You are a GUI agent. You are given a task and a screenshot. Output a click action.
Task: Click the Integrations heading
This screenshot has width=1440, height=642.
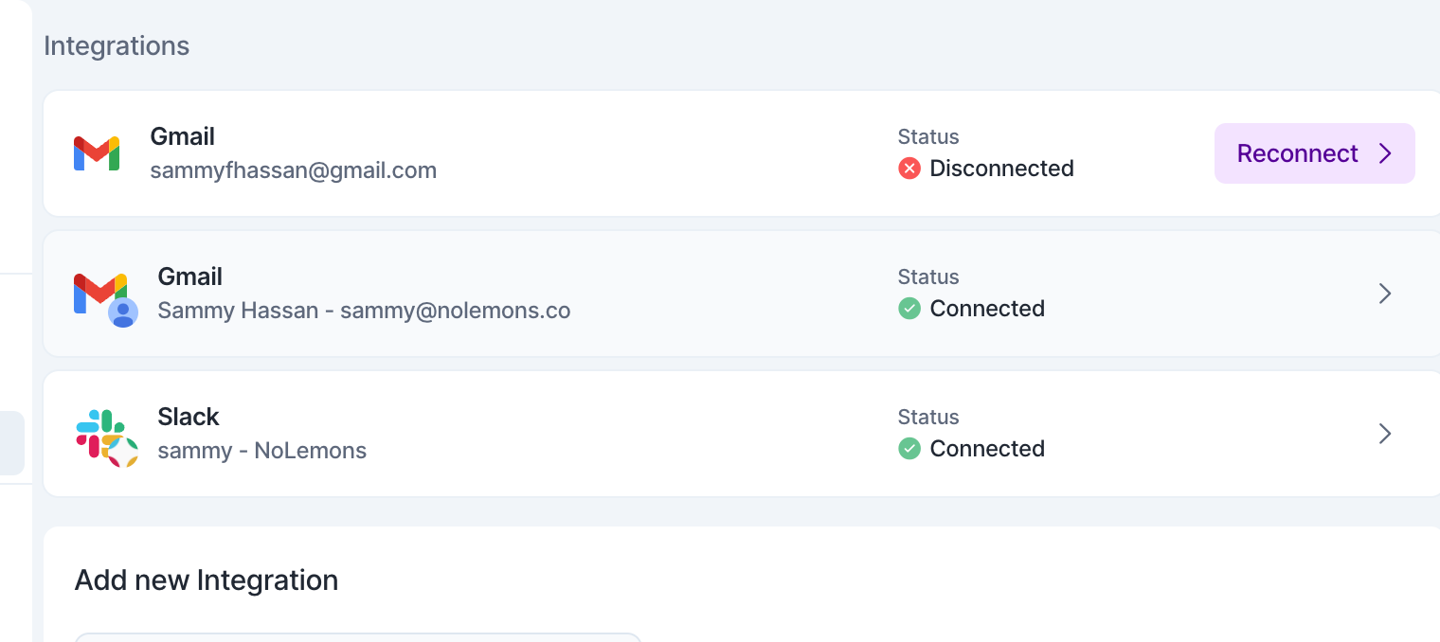117,45
